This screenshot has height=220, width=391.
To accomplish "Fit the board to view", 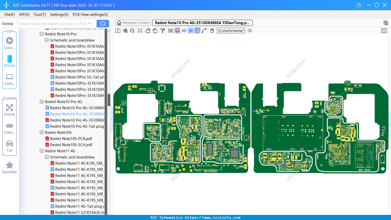I will point(140,31).
